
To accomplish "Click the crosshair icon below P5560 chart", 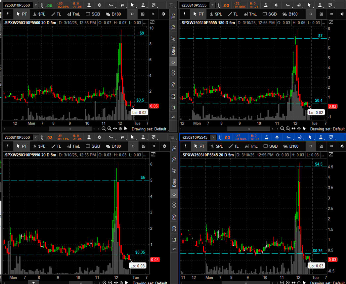I will tap(120, 129).
